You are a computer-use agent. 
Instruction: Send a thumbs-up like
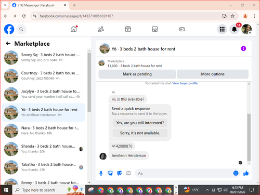tap(246, 173)
